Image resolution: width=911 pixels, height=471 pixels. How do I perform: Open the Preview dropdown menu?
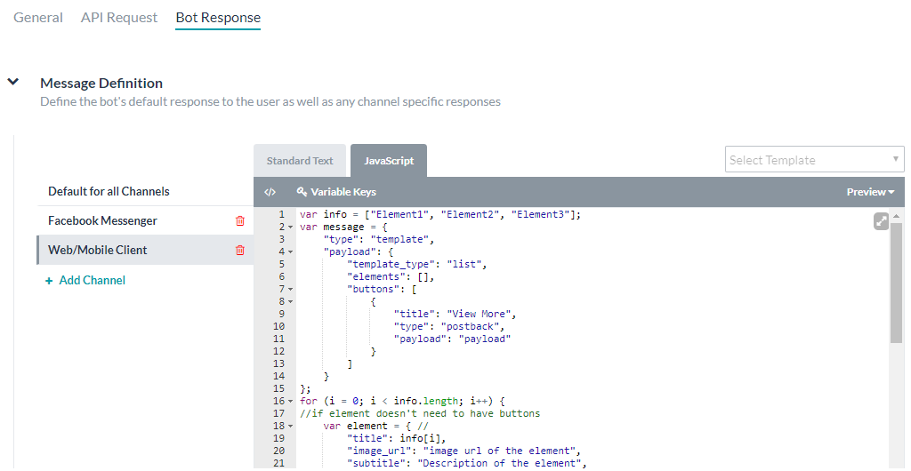(870, 192)
